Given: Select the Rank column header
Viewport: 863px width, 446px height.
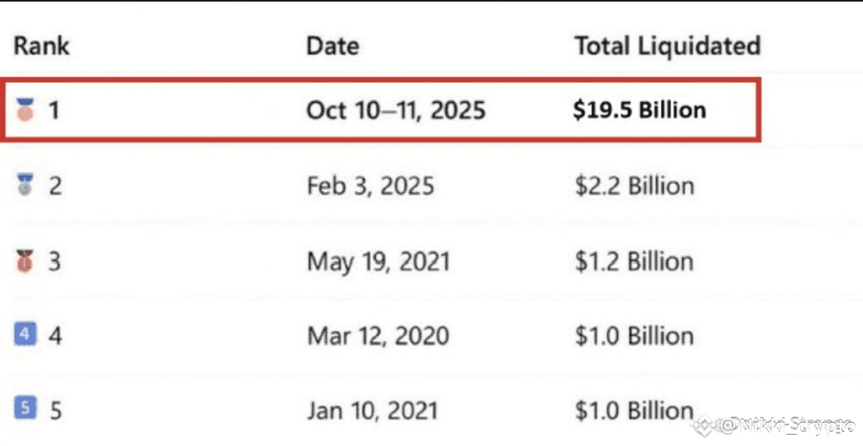Looking at the screenshot, I should 42,45.
